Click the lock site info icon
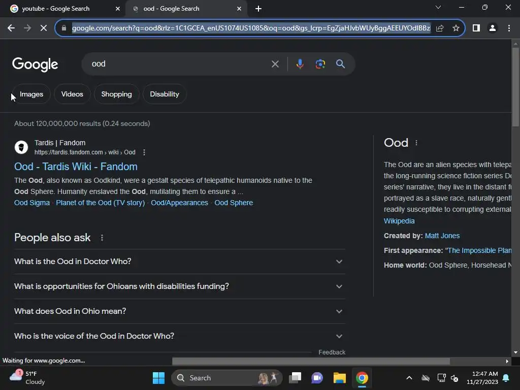The height and width of the screenshot is (390, 520). click(64, 28)
